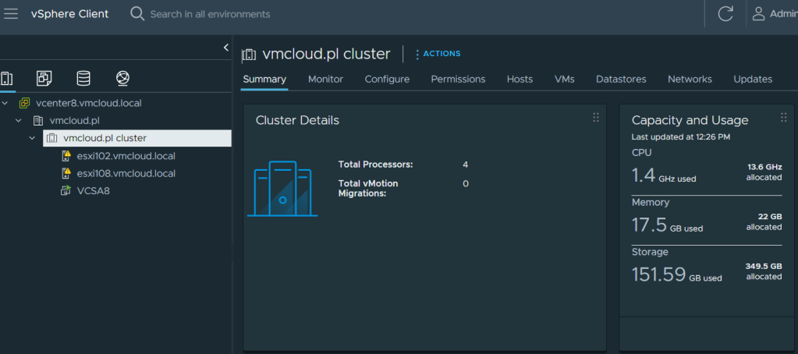The width and height of the screenshot is (798, 354).
Task: Collapse the vmcloud.pl cluster node
Action: point(32,138)
